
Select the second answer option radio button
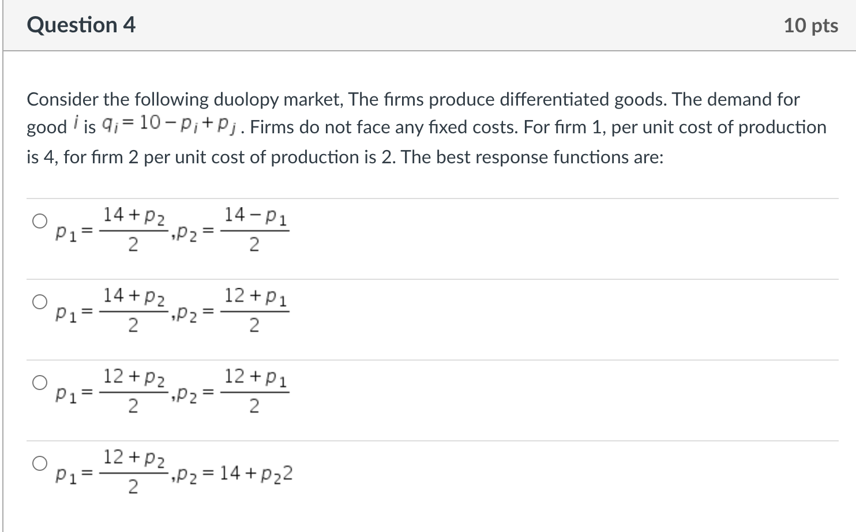tap(39, 301)
